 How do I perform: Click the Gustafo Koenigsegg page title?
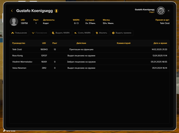(34, 11)
